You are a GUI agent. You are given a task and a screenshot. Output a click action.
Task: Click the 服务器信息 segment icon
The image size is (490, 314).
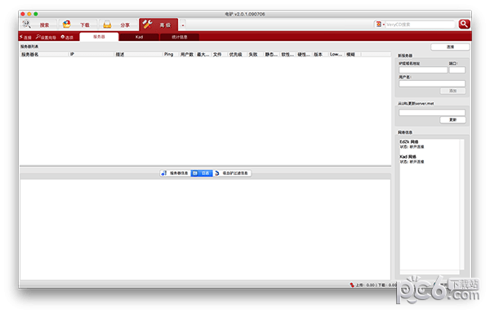tap(164, 173)
